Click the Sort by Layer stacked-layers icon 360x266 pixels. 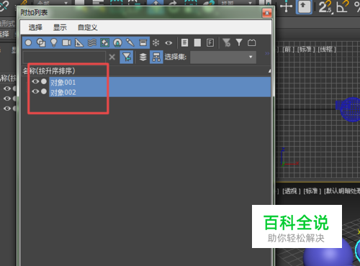point(143,57)
